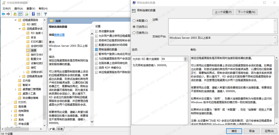The height and width of the screenshot is (135, 279).
Task: Open the 帮助(H) menu
Action: pyautogui.click(x=43, y=8)
